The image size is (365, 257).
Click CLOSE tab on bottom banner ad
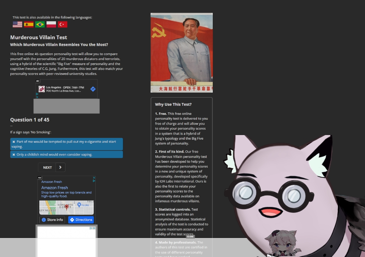[190, 237]
